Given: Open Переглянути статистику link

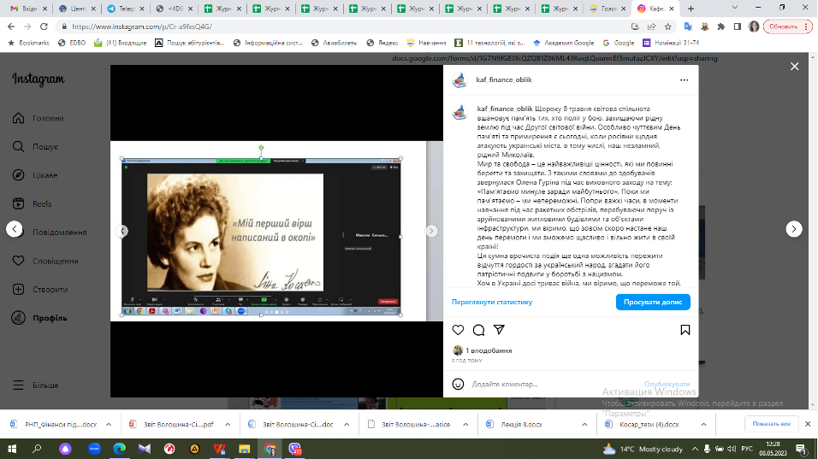Looking at the screenshot, I should pos(492,302).
